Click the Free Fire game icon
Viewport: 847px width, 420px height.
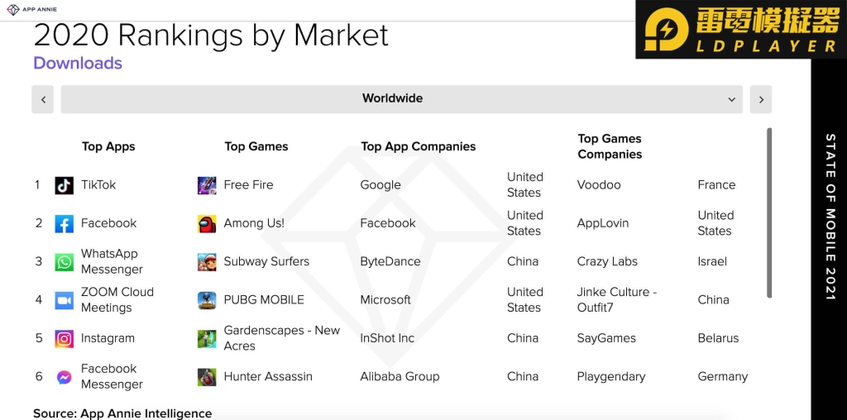[x=207, y=185]
